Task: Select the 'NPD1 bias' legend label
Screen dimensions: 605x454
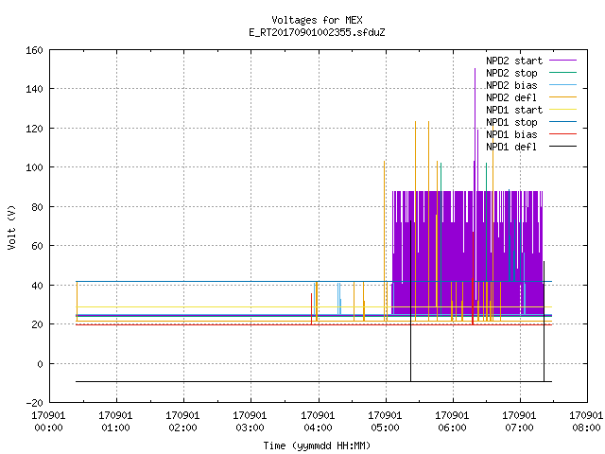Action: pos(511,134)
